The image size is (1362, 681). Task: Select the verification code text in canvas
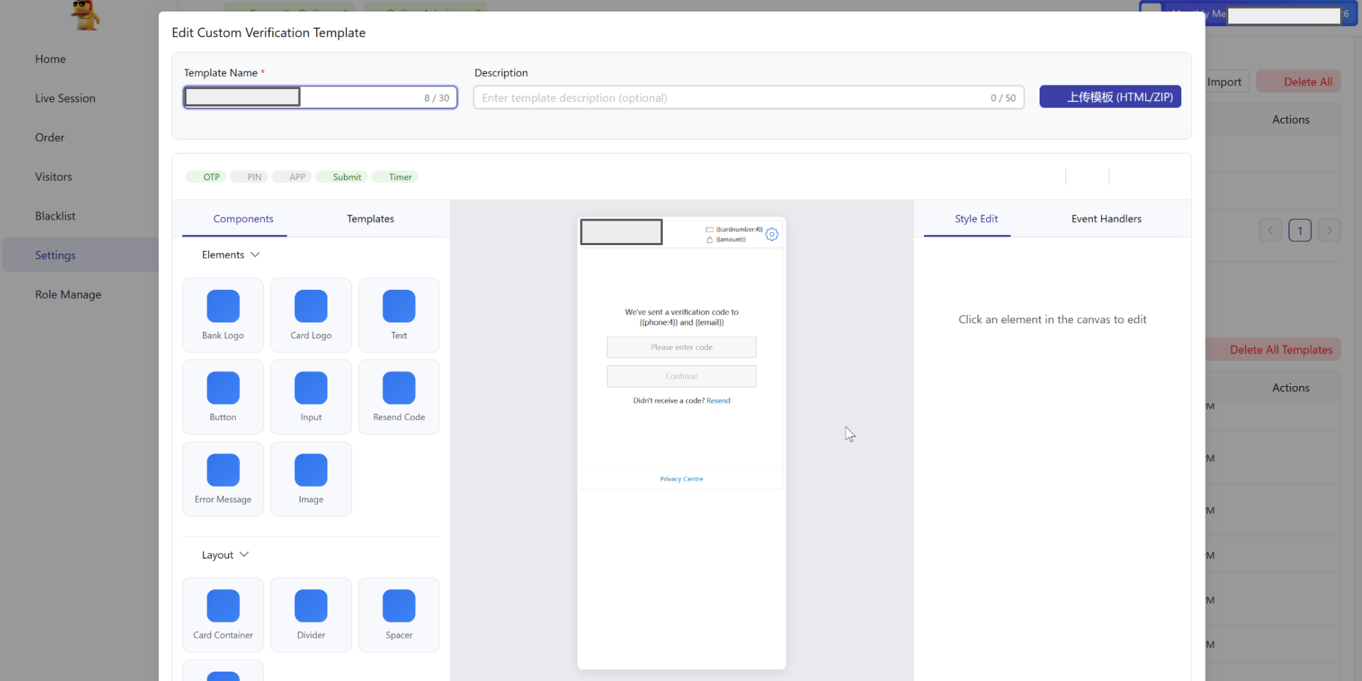(682, 317)
